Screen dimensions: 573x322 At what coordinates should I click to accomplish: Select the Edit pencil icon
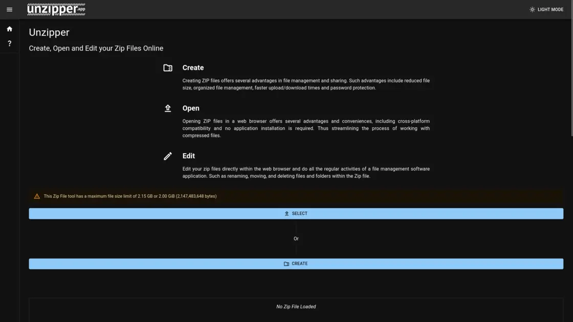tap(167, 155)
